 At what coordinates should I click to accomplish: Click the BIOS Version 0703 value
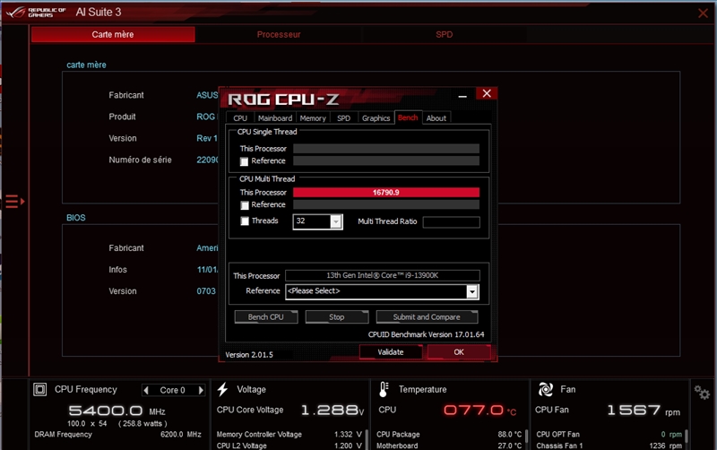(x=206, y=291)
